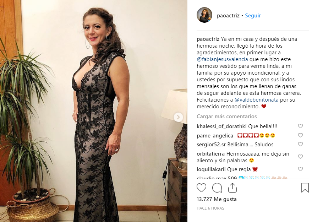The width and height of the screenshot is (312, 222).
Task: Save the post with the bookmark icon
Action: 305,188
